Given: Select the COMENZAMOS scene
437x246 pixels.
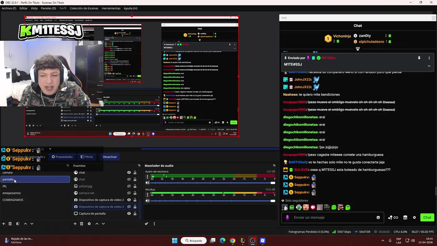Looking at the screenshot, I should pyautogui.click(x=35, y=200).
